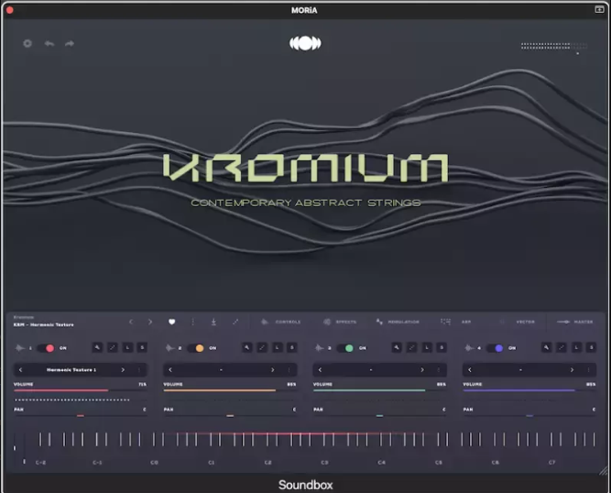Click layer 1 diagonal arrow button

(x=113, y=347)
